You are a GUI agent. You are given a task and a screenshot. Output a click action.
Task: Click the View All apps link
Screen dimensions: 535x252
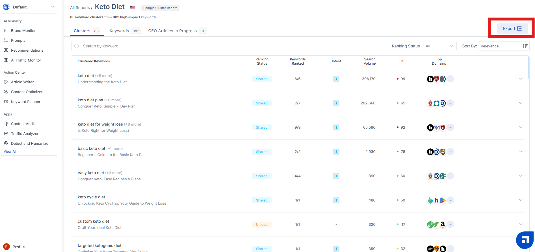point(10,152)
